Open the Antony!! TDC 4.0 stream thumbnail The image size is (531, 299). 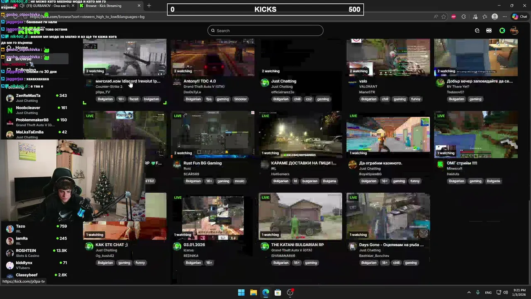(x=212, y=57)
